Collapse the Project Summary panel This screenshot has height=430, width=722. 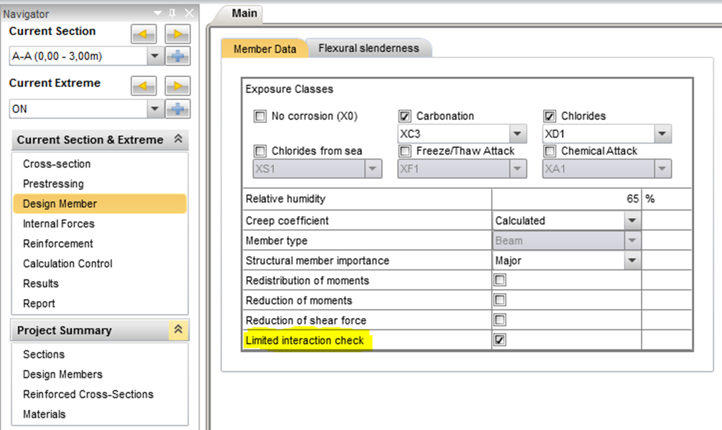tap(178, 329)
